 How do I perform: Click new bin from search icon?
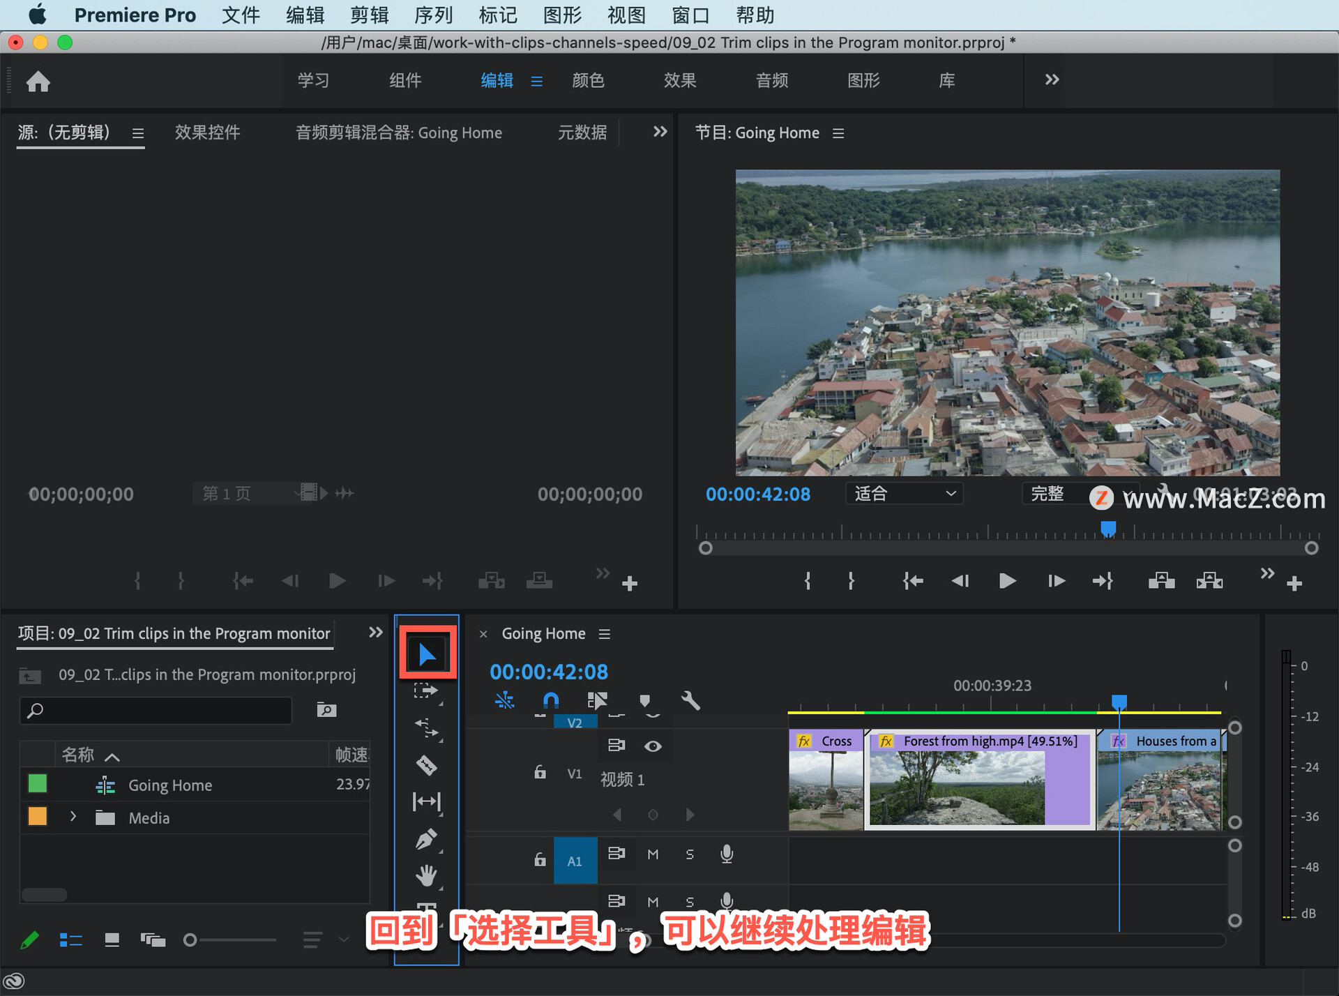point(326,710)
